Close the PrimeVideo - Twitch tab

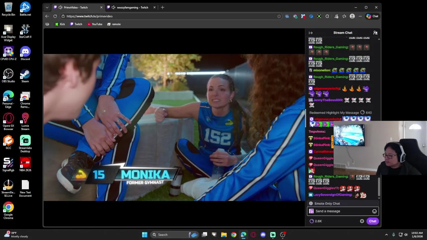click(x=101, y=7)
